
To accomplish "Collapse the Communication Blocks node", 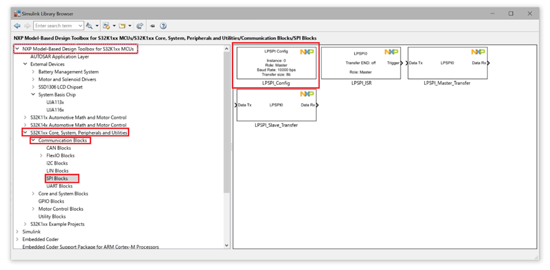I will pyautogui.click(x=33, y=141).
